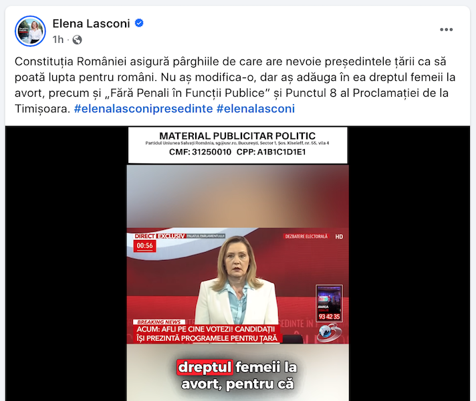
Task: Open the #elenalasconi hashtag
Action: 255,109
